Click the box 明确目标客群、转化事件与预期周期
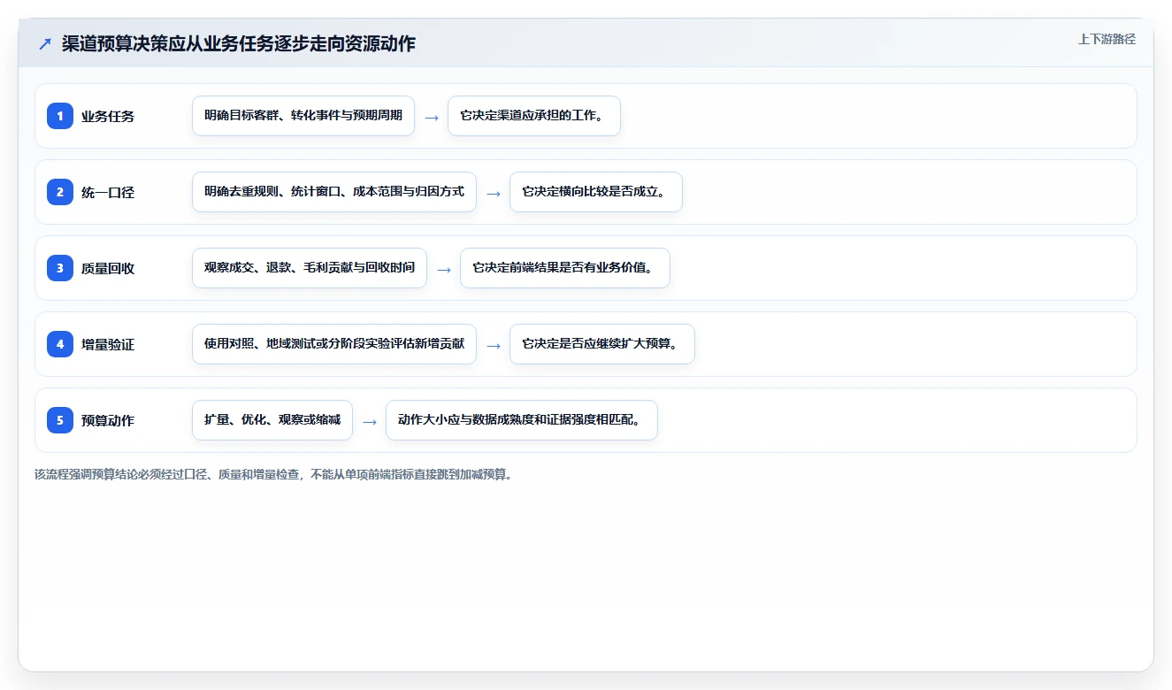Viewport: 1172px width, 690px height. click(x=303, y=116)
